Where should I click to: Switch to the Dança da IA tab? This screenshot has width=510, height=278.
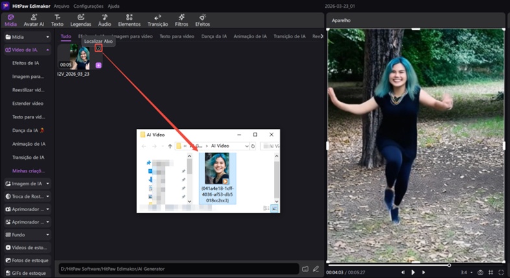tap(214, 36)
